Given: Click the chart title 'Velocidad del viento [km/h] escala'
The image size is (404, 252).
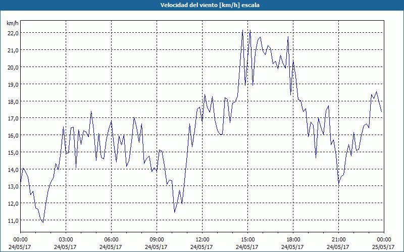Looking at the screenshot, I should (x=210, y=5).
